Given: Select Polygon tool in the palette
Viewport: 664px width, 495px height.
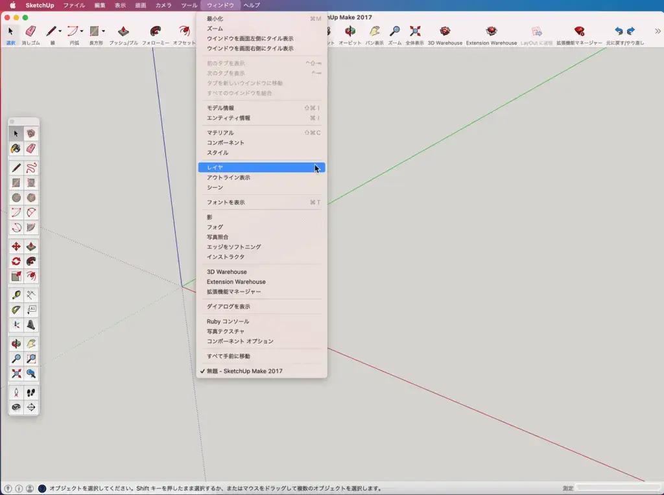Looking at the screenshot, I should (31, 198).
